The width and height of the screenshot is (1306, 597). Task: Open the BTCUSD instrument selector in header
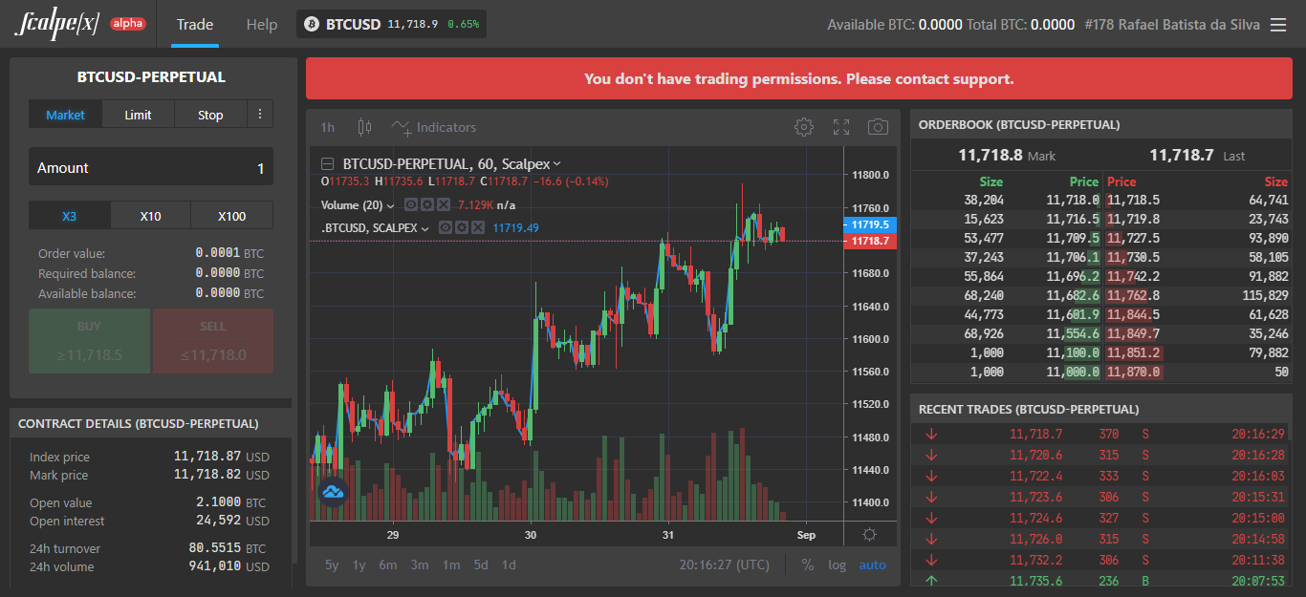point(392,24)
